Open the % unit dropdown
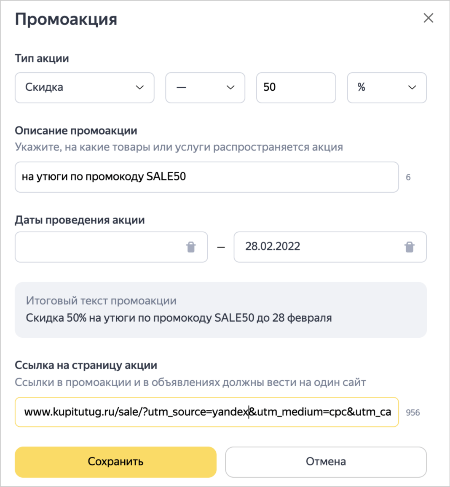Image resolution: width=450 pixels, height=487 pixels. coord(386,88)
